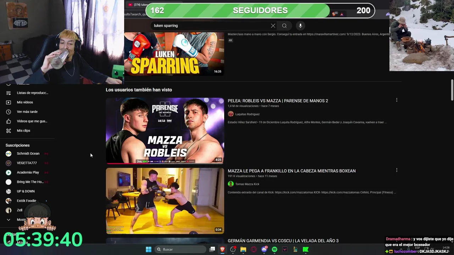The width and height of the screenshot is (454, 255).
Task: Click the 'Suscripciones' section heading
Action: coord(17,145)
